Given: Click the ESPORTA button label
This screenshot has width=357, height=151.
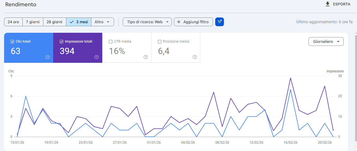Looking at the screenshot, I should coord(341,4).
